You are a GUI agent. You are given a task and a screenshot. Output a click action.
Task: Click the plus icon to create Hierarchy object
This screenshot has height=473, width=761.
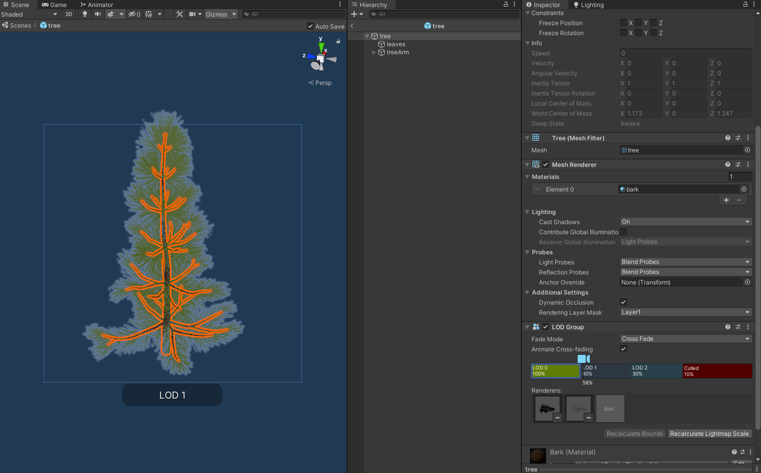(355, 14)
